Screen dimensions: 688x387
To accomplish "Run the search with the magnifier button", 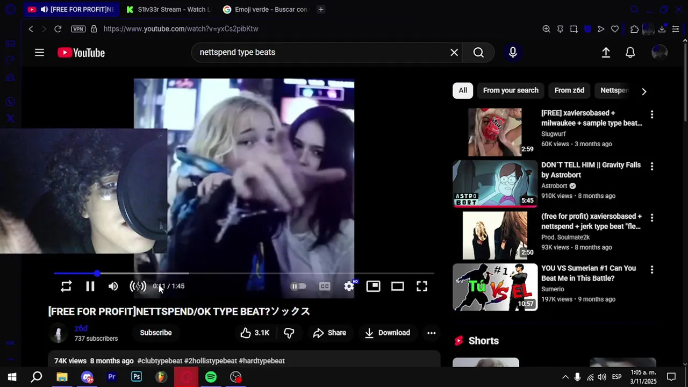I will point(478,52).
